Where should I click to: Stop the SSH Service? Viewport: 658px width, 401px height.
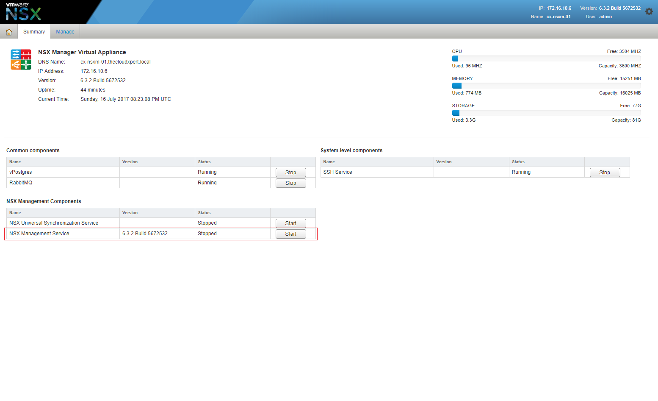point(604,173)
